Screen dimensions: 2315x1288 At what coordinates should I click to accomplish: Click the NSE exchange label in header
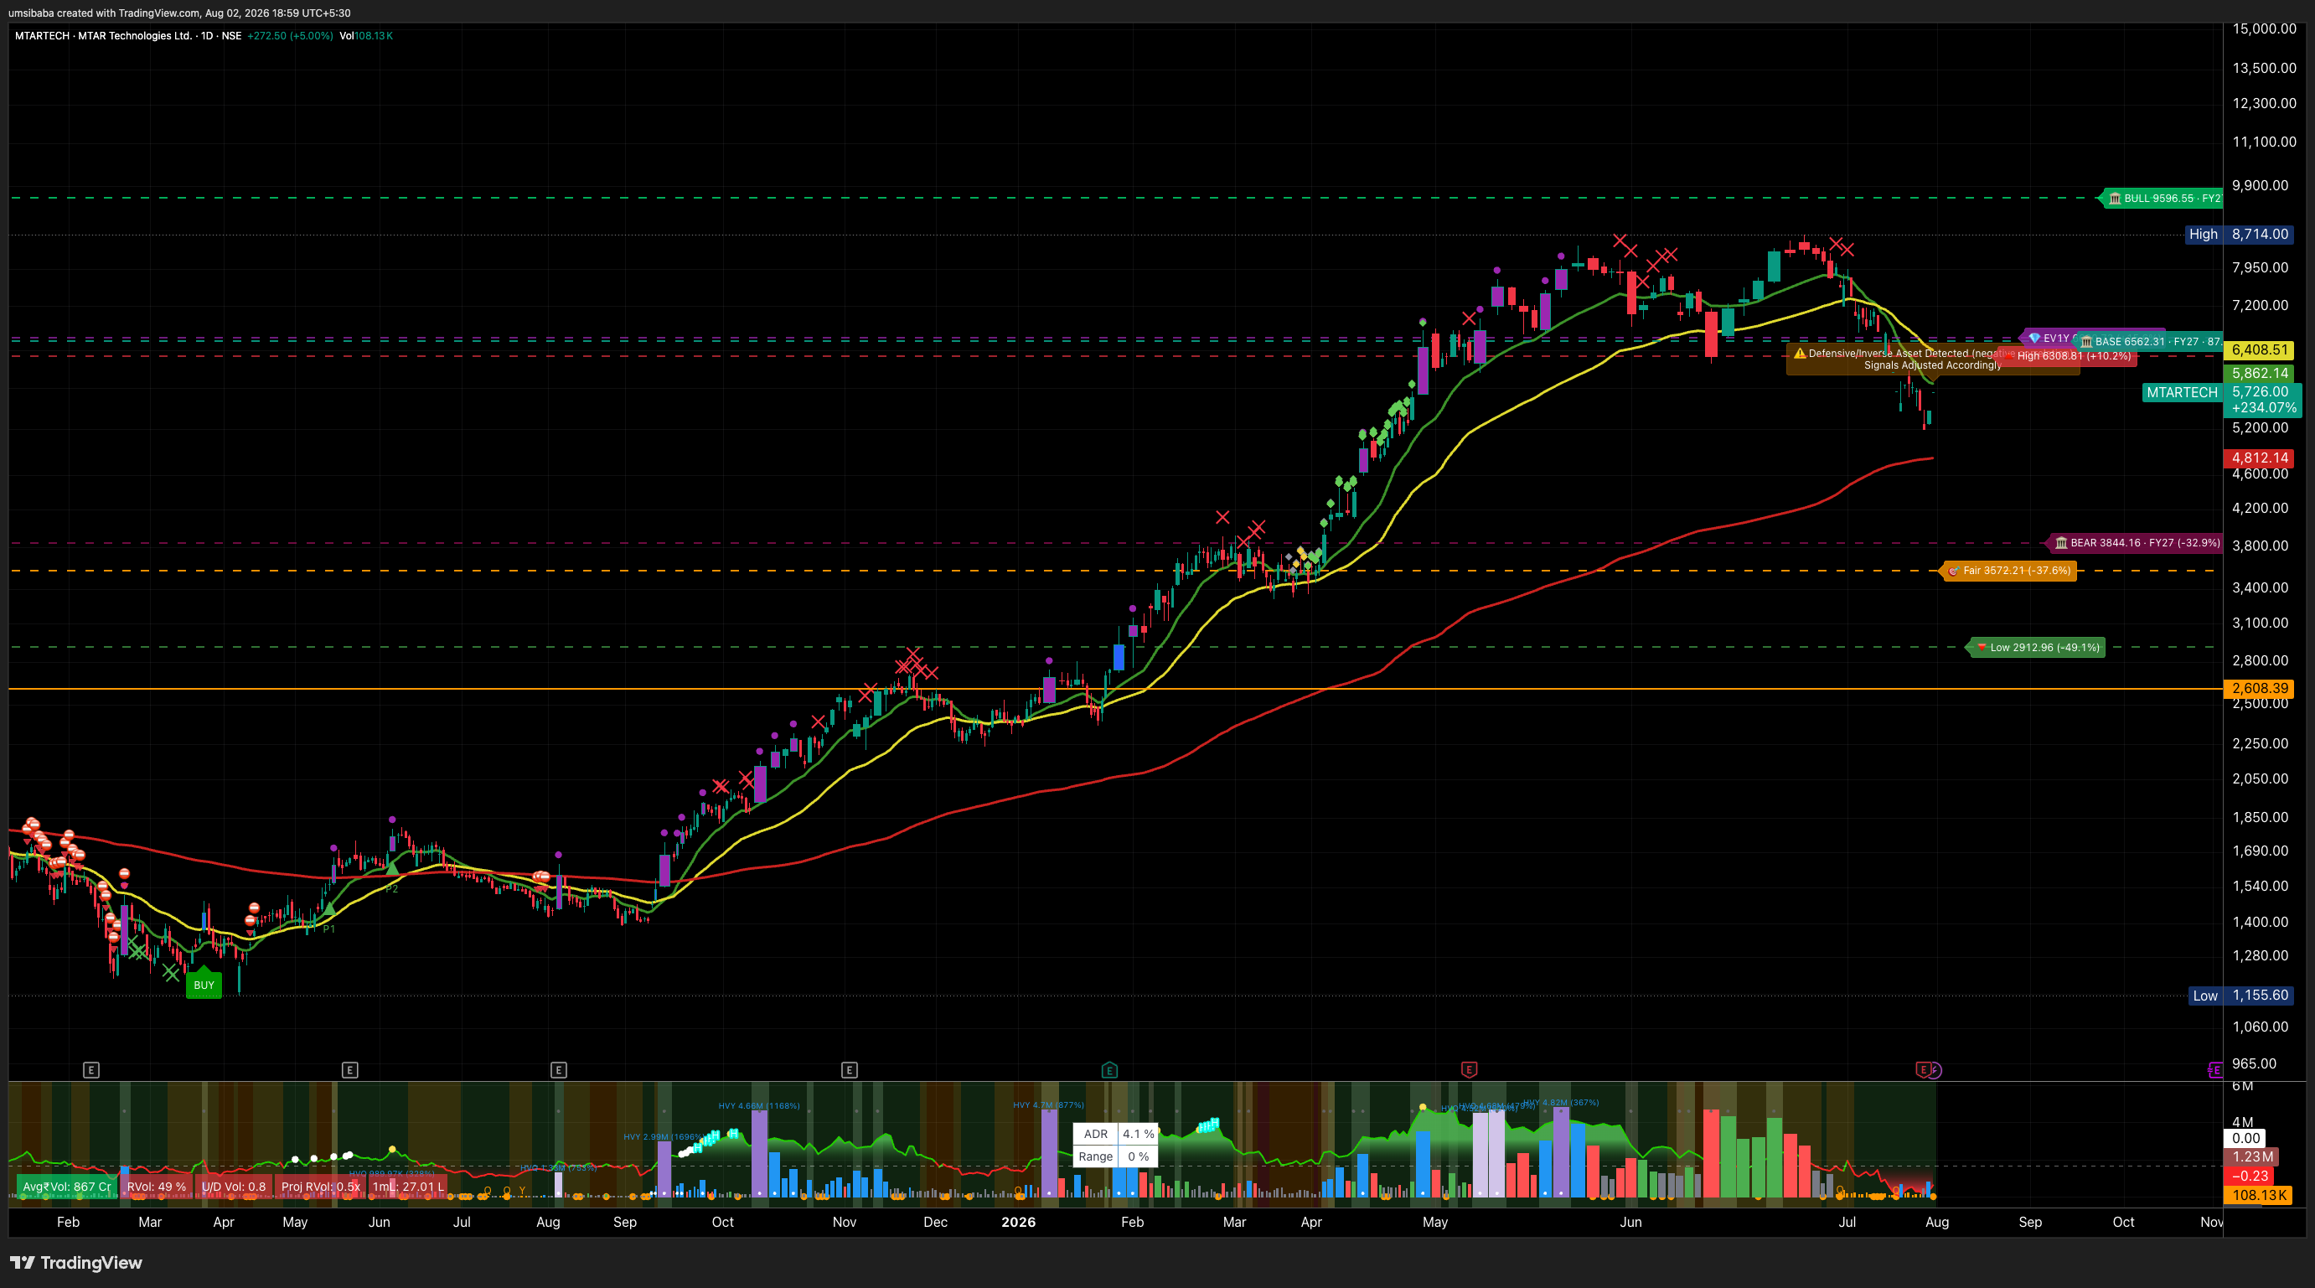[231, 36]
